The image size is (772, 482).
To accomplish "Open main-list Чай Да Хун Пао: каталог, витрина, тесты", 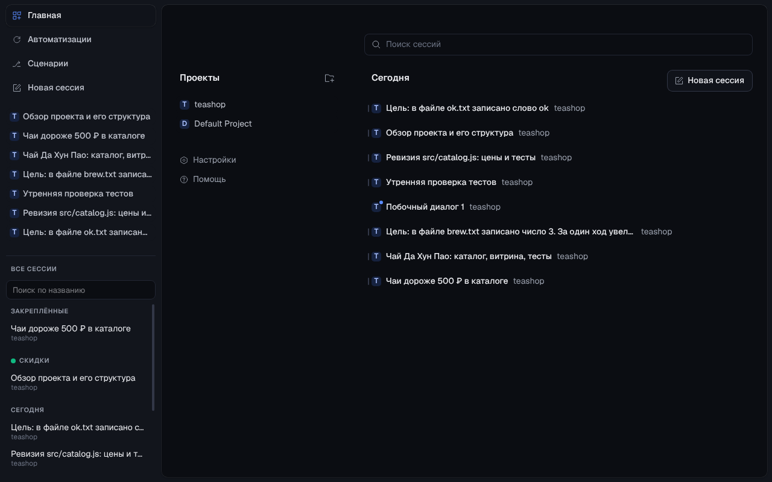I will [x=469, y=257].
